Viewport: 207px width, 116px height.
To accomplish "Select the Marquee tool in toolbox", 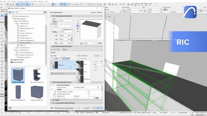I will tap(2, 19).
